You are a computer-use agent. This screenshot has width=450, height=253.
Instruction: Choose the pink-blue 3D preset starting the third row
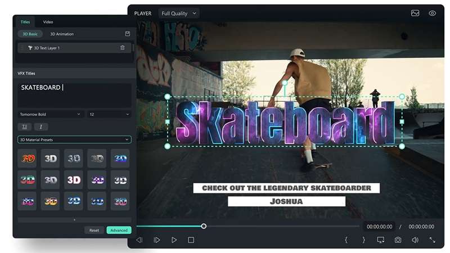27,201
